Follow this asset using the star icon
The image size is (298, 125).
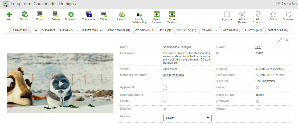[273, 14]
